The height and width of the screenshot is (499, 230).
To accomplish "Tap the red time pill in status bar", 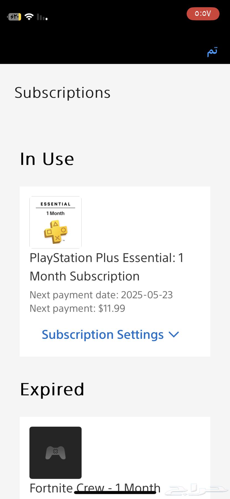I will (203, 14).
